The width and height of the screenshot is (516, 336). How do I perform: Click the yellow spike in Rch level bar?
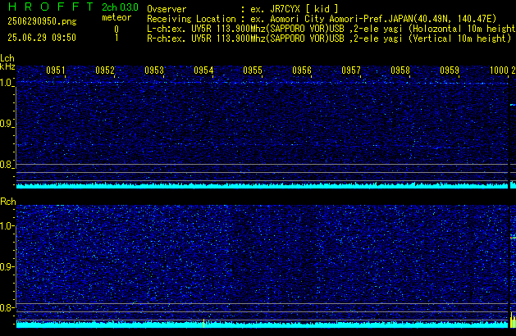pyautogui.click(x=204, y=323)
